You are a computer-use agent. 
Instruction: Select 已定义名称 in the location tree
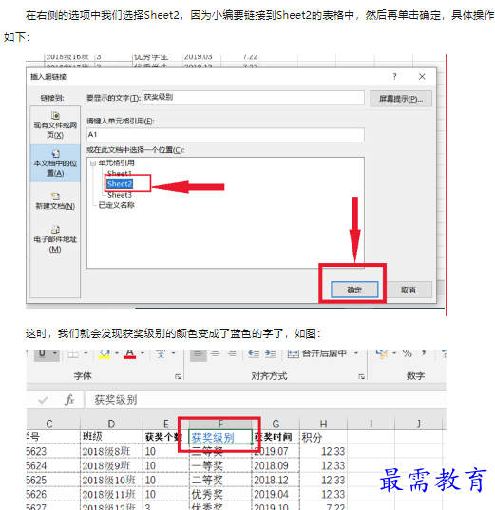coord(116,205)
